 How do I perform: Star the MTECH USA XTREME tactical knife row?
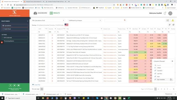(52, 49)
